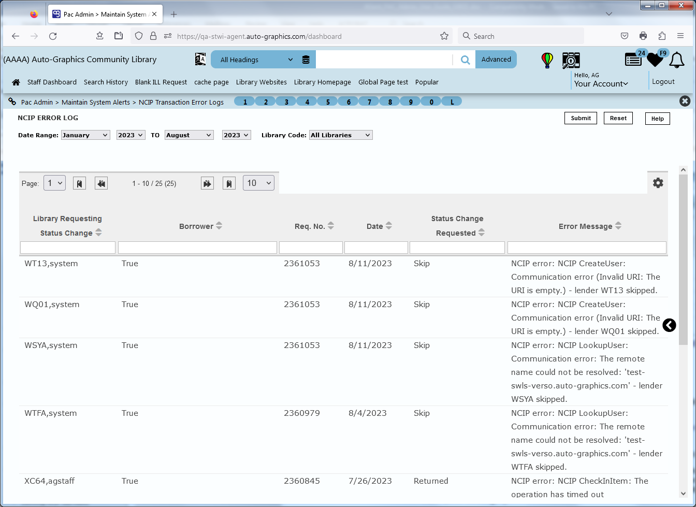
Task: Click the Date filter field
Action: point(376,248)
